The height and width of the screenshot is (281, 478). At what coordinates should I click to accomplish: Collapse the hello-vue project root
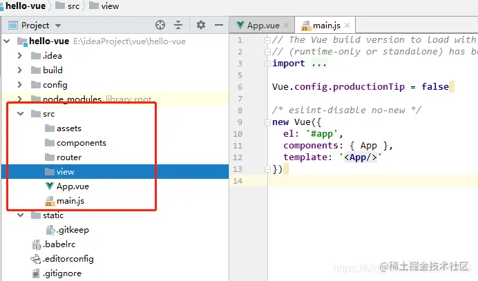point(7,41)
